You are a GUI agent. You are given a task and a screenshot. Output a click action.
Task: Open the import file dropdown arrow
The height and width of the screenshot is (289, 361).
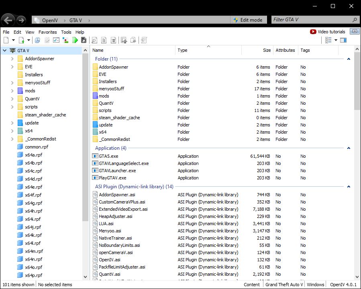[29, 40]
